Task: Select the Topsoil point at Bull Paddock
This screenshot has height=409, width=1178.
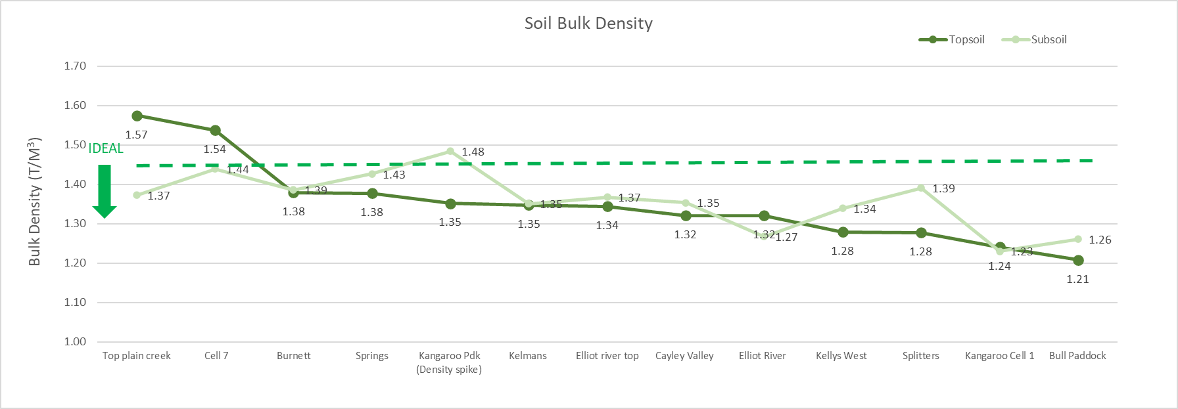Action: coord(1078,261)
